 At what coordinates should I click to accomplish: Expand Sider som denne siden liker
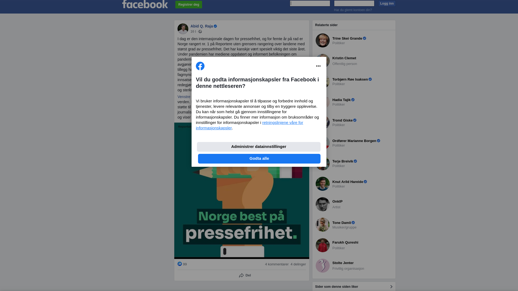click(354, 287)
